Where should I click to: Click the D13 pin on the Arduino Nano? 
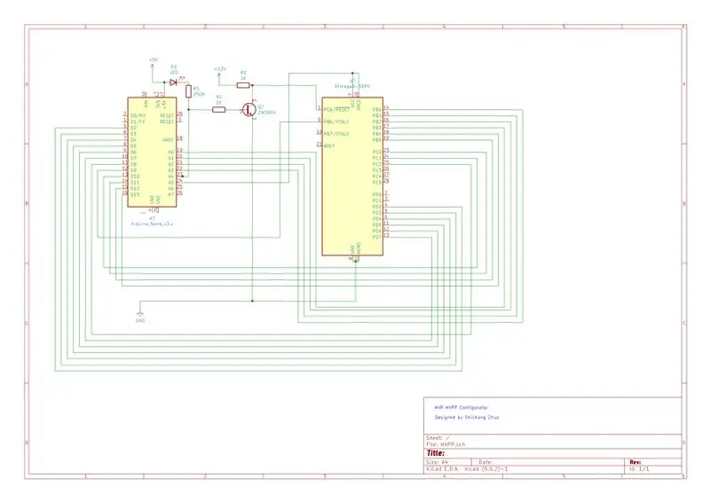(135, 194)
